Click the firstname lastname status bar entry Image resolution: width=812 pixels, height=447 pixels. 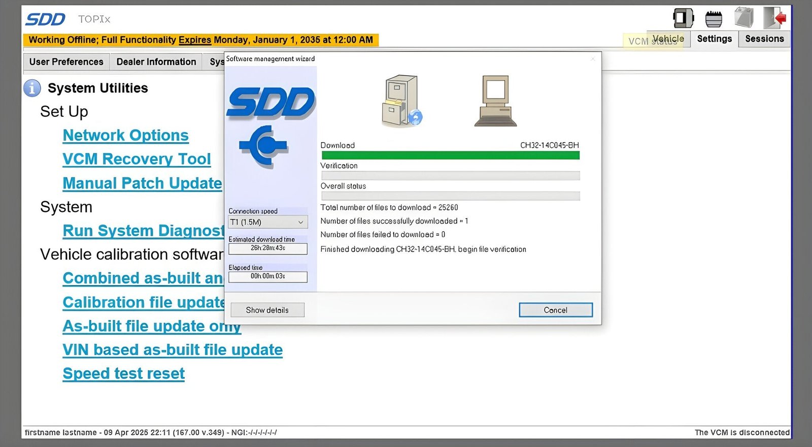click(151, 432)
